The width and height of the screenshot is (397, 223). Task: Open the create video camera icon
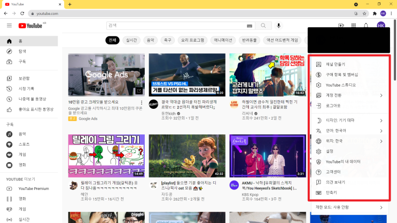341,26
